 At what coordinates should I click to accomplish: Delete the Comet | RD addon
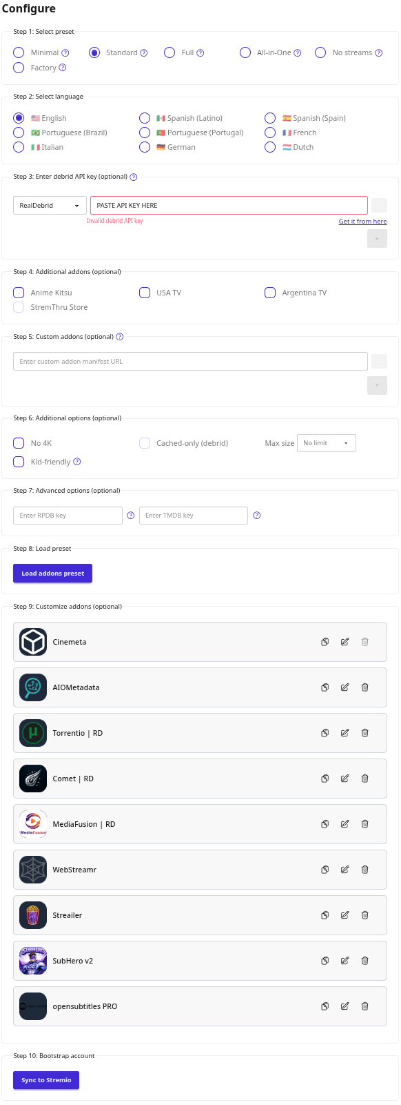[x=364, y=778]
